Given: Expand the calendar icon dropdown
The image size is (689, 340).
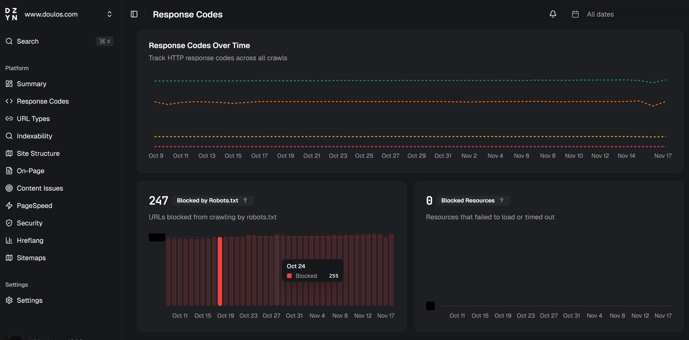Looking at the screenshot, I should pos(576,14).
